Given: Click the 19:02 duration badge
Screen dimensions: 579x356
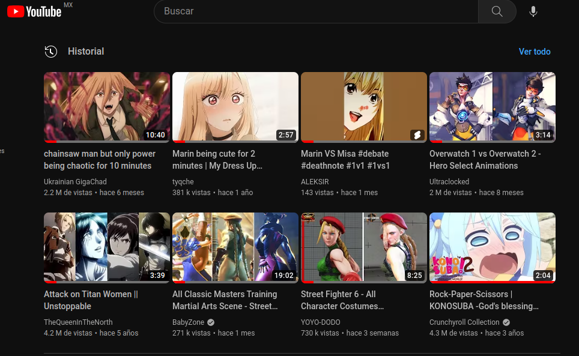Looking at the screenshot, I should pyautogui.click(x=284, y=276).
